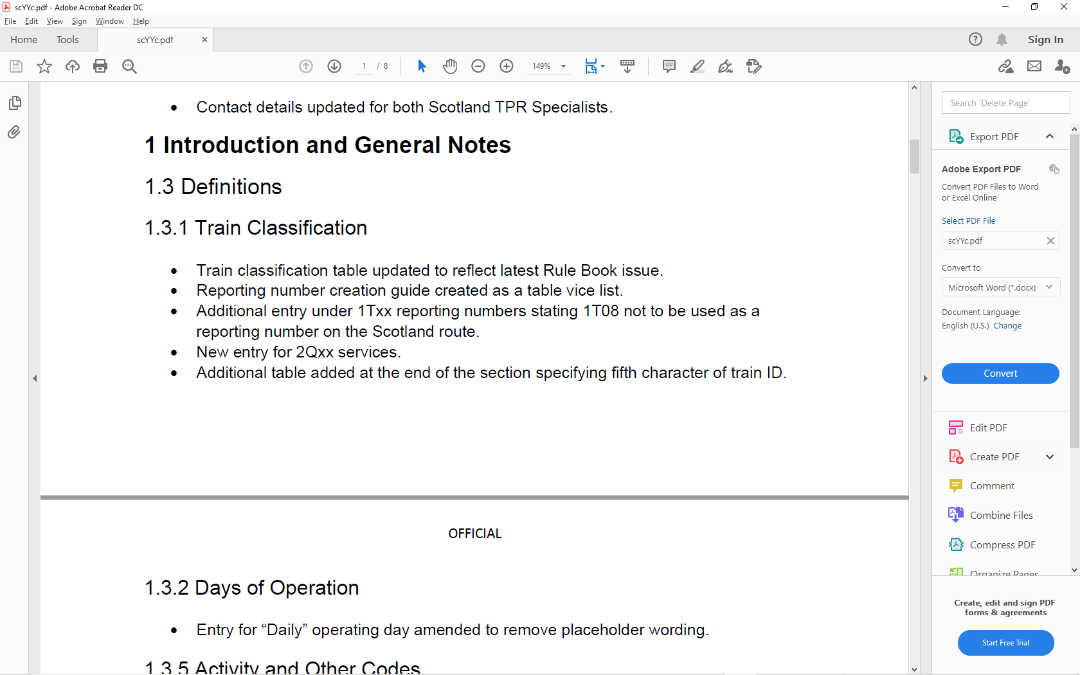Click Start Free Trial button

pos(1005,643)
